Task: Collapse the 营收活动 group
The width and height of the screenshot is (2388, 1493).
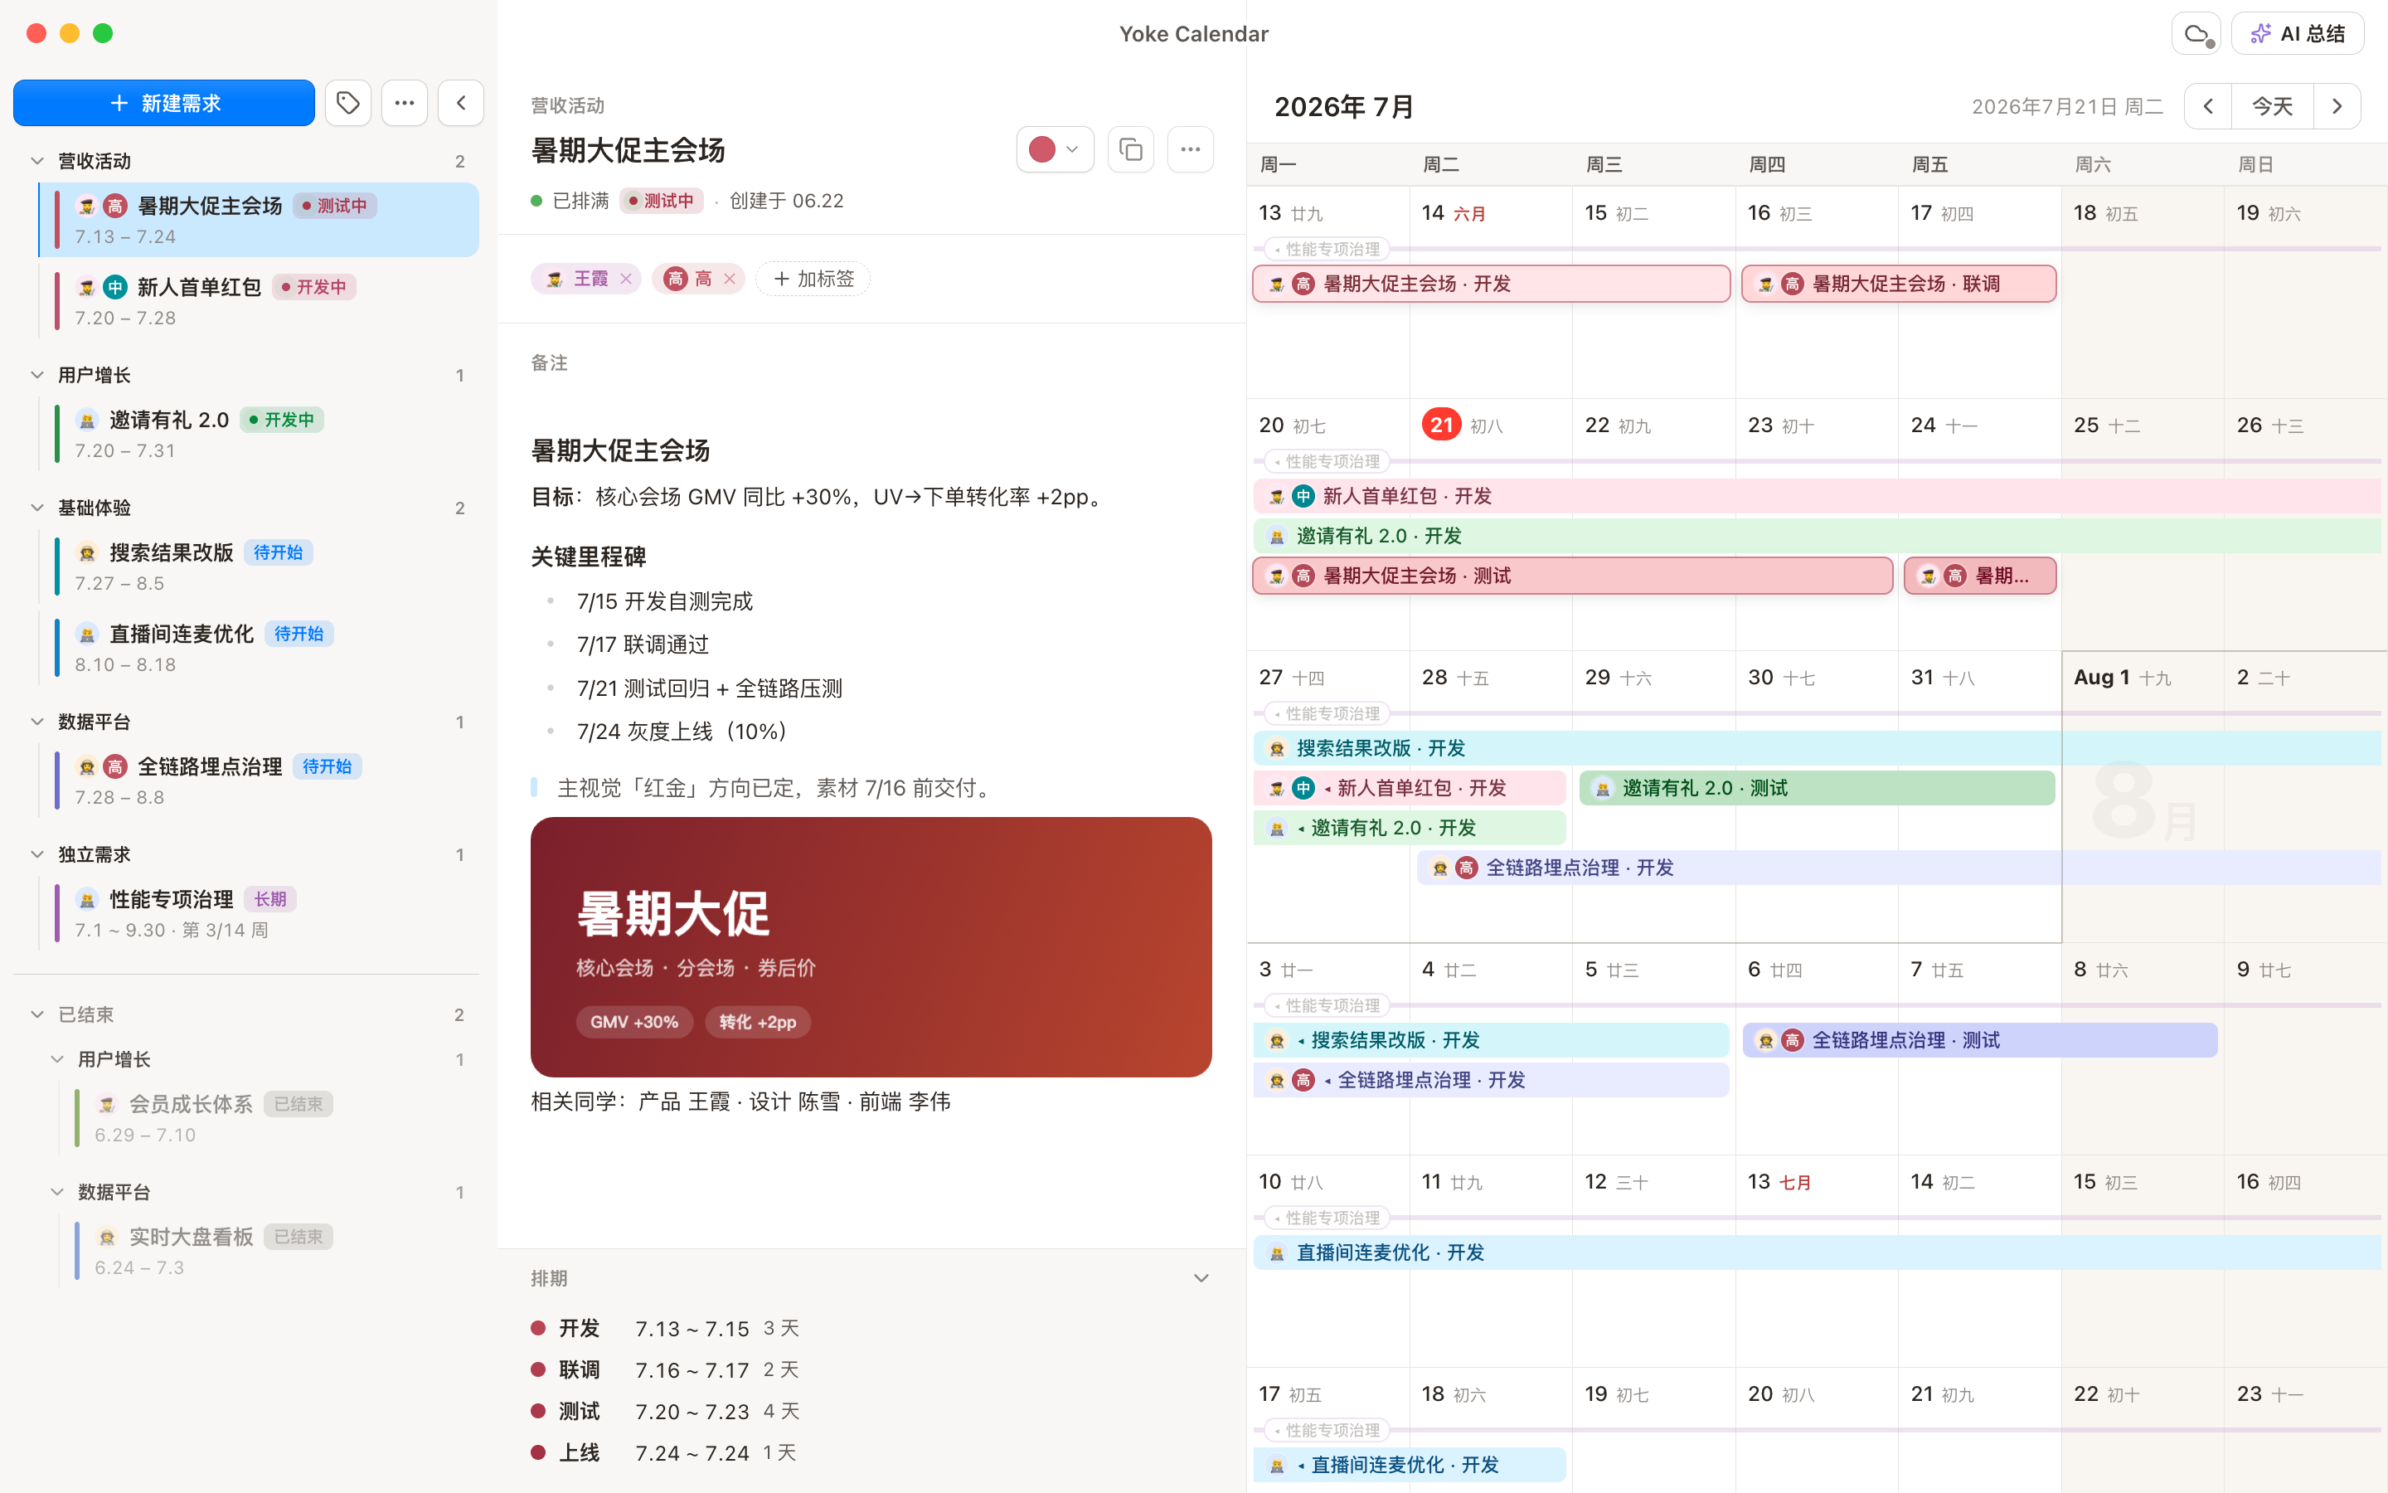Action: coord(37,161)
